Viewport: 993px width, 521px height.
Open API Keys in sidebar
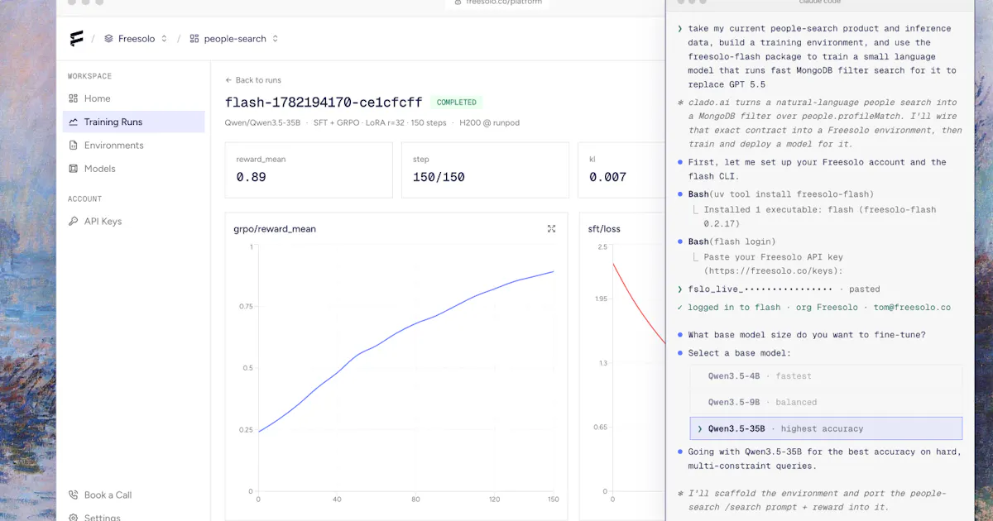(133, 222)
